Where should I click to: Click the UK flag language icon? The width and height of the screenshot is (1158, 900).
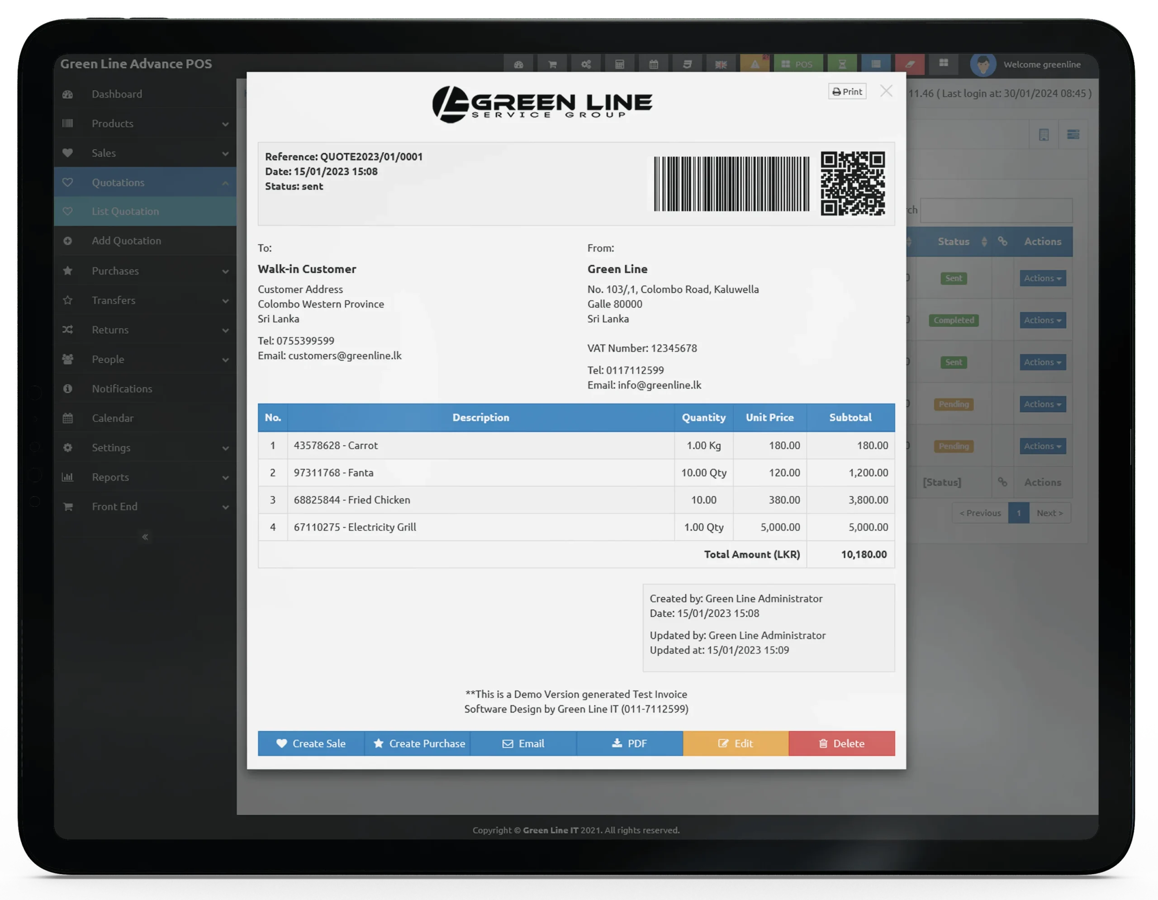721,64
